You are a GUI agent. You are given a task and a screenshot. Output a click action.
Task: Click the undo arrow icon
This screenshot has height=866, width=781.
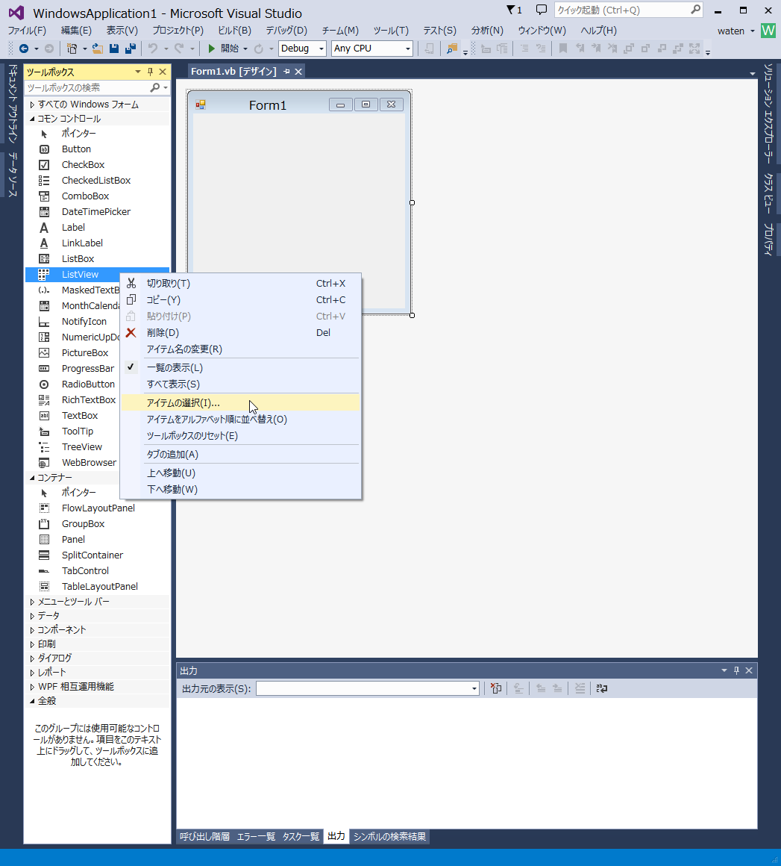coord(153,49)
